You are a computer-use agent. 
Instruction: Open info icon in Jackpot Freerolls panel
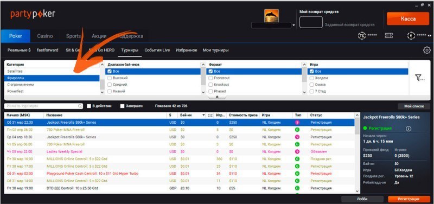click(409, 129)
